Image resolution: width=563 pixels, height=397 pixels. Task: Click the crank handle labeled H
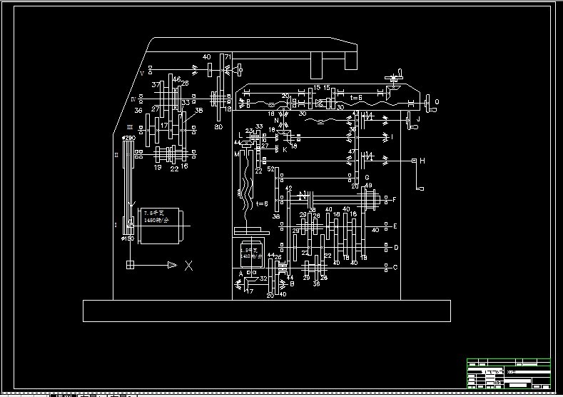coord(418,175)
